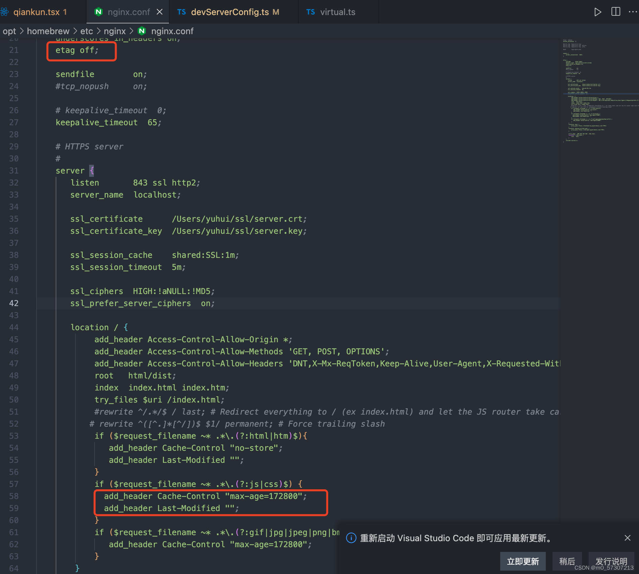Close the nginx.conf tab
This screenshot has width=639, height=574.
click(x=160, y=12)
